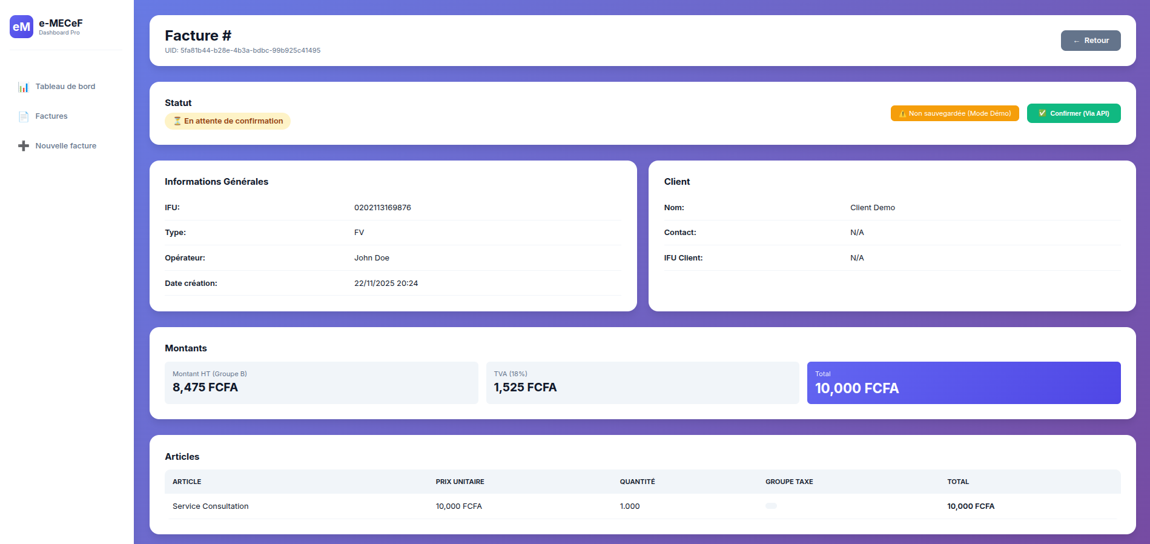Image resolution: width=1150 pixels, height=544 pixels.
Task: Click the Factures document icon
Action: coord(24,117)
